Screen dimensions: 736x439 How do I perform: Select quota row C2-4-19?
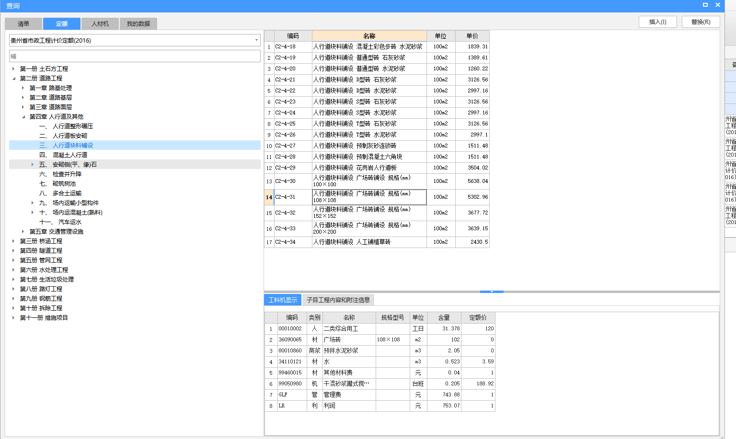coord(377,57)
